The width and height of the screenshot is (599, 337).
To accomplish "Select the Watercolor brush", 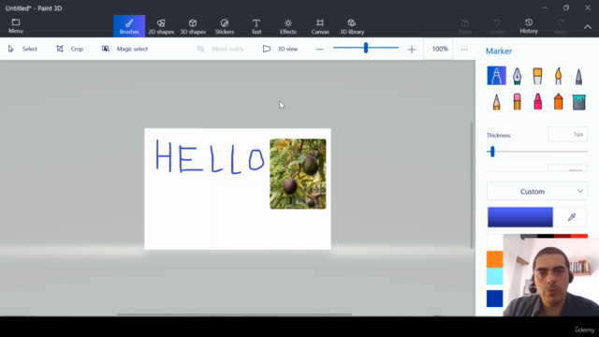I will pos(558,76).
